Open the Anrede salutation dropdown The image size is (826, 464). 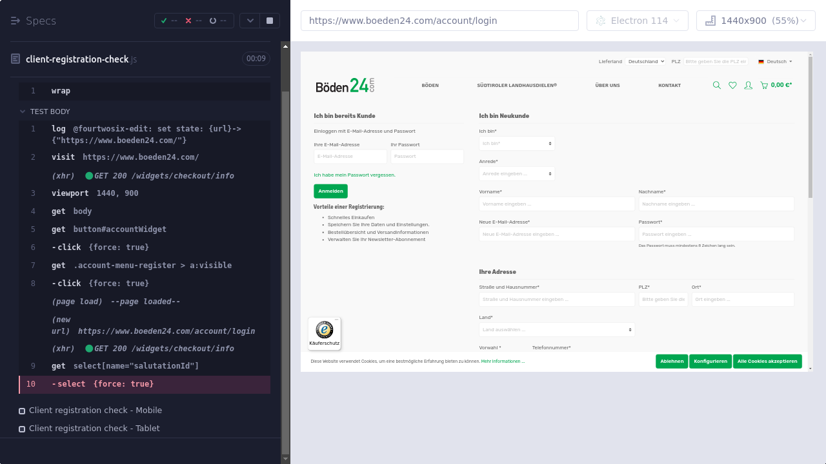[517, 173]
